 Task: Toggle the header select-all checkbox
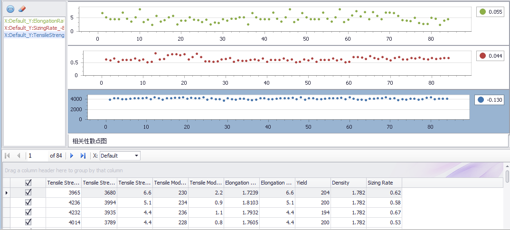tap(28, 183)
